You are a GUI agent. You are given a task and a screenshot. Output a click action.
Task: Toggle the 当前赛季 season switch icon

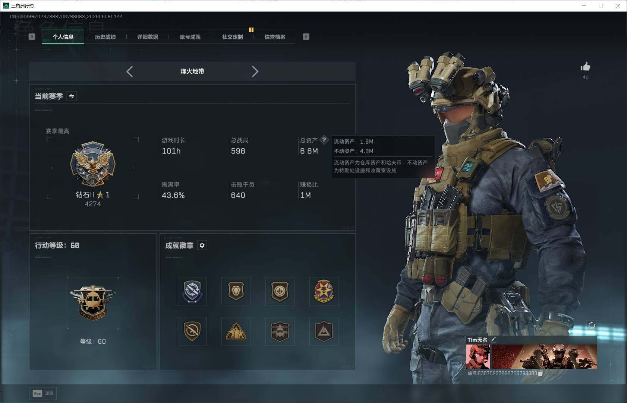click(x=72, y=96)
